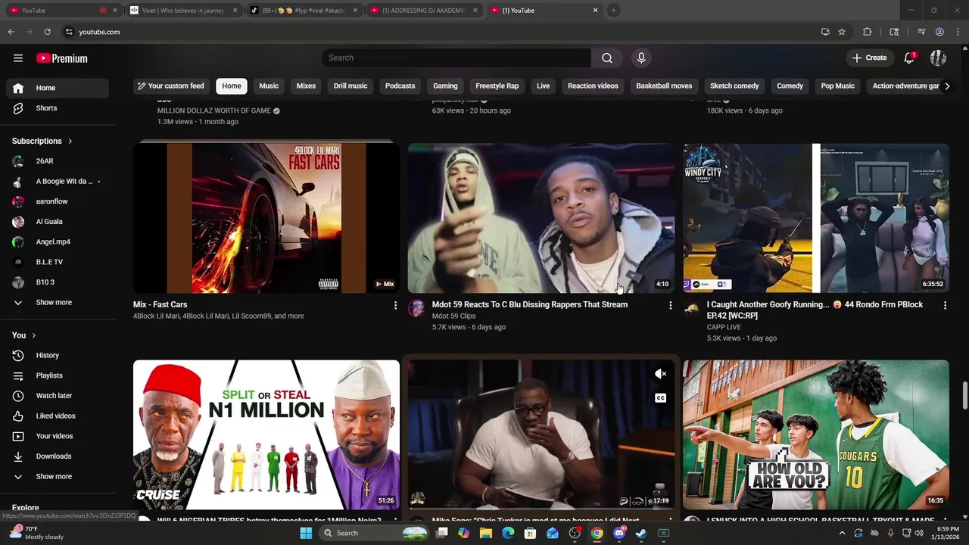969x545 pixels.
Task: Open History in the sidebar
Action: click(58, 355)
